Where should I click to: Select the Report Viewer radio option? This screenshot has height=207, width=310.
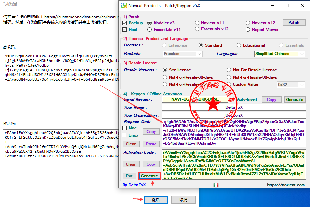tap(248, 30)
